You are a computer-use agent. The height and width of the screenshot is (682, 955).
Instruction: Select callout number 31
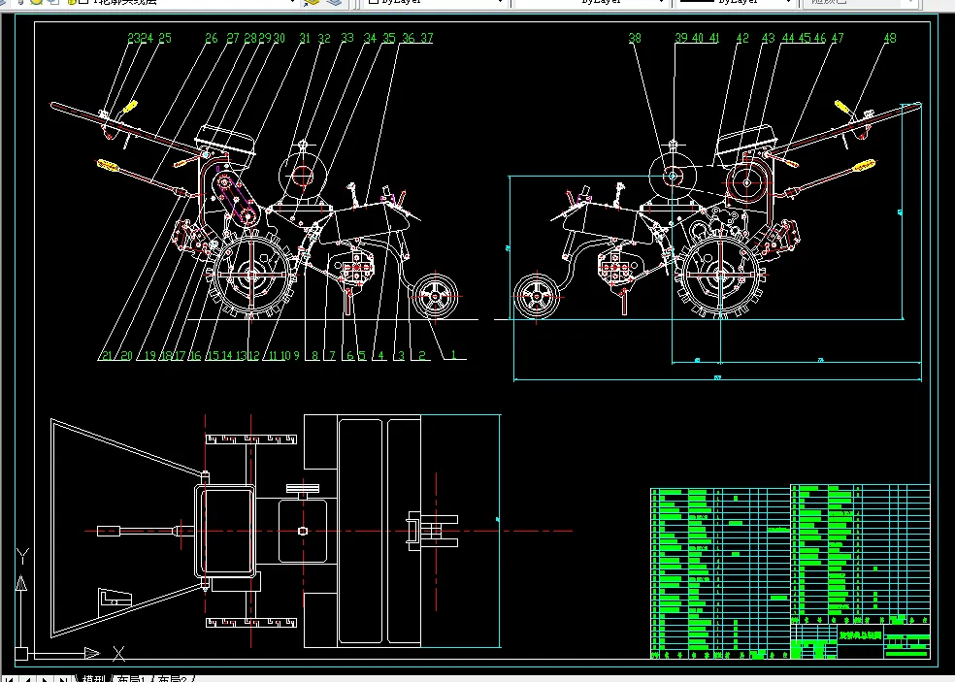click(x=305, y=39)
